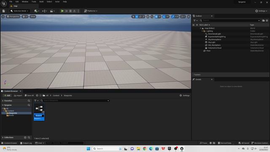The height and width of the screenshot is (152, 270).
Task: Click the Unreal Engine logo icon
Action: [4, 3]
